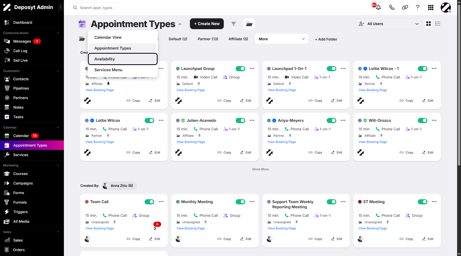The height and width of the screenshot is (256, 461).
Task: Open the Partner (13) folder tab
Action: (208, 39)
